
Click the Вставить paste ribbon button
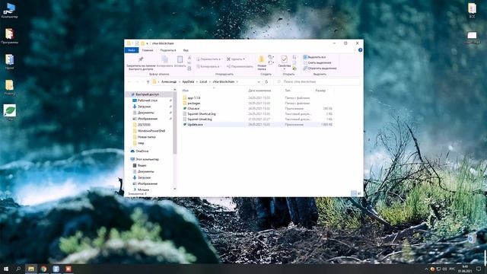(x=180, y=62)
